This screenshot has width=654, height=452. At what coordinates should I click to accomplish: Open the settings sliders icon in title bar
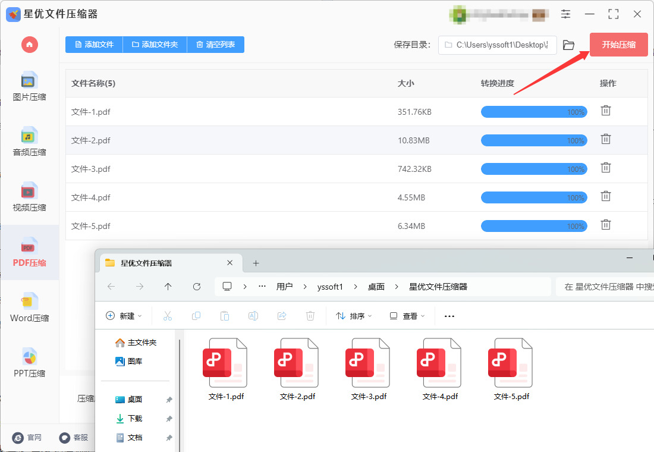565,14
